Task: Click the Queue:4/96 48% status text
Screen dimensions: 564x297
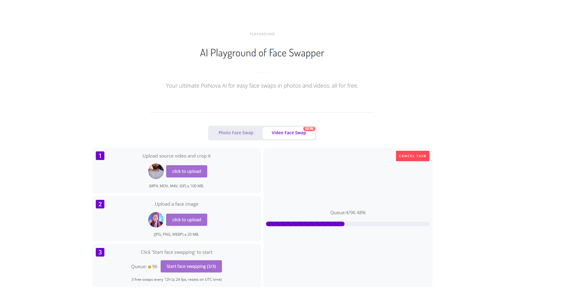Action: tap(348, 213)
